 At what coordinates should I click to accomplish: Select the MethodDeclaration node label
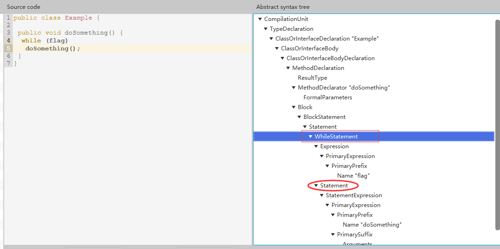coord(318,68)
